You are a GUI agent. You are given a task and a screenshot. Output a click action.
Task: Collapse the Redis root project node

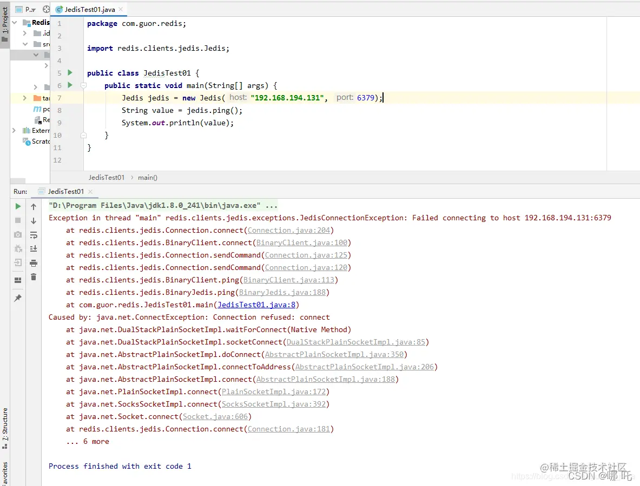coord(15,22)
